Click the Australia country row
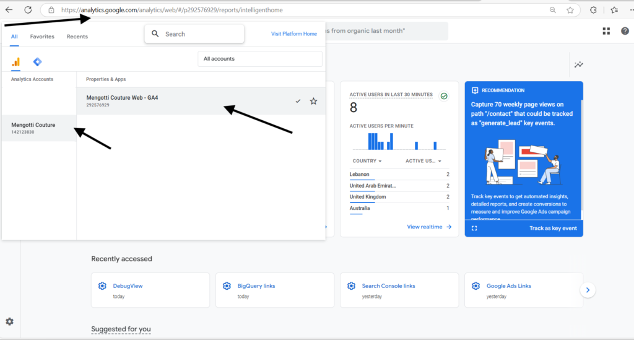 coord(399,208)
